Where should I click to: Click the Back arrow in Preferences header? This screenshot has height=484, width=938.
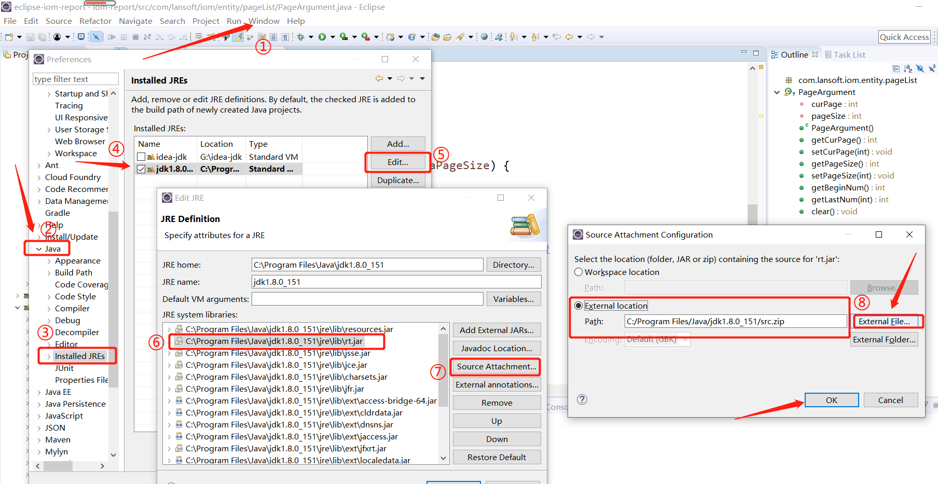(x=379, y=78)
